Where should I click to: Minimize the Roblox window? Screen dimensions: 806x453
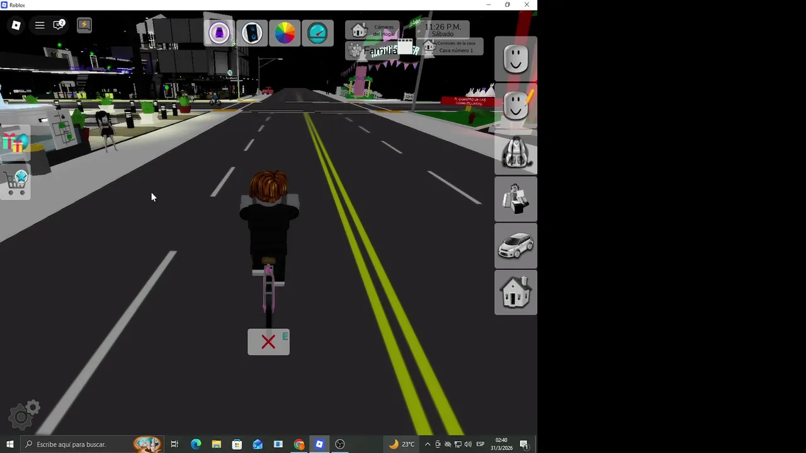(x=489, y=5)
